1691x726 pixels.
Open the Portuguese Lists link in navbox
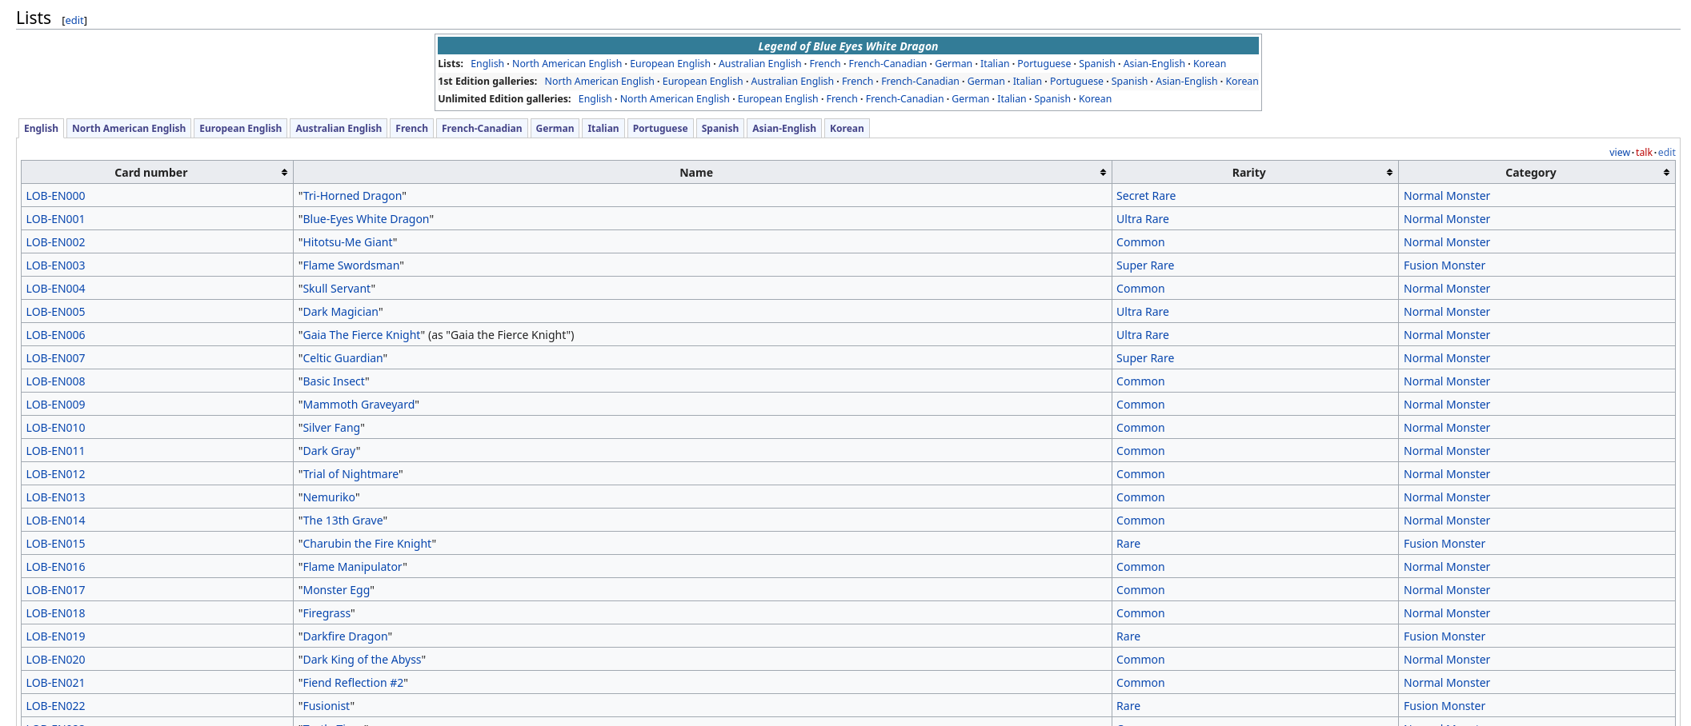click(x=1044, y=63)
